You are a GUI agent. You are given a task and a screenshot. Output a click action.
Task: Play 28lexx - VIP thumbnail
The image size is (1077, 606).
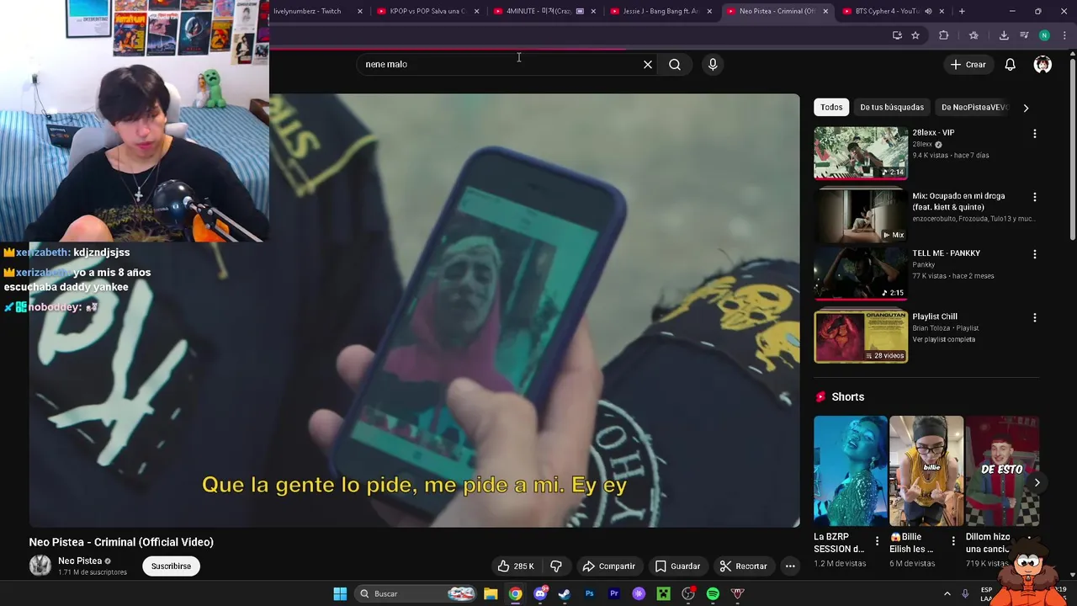[x=861, y=153]
